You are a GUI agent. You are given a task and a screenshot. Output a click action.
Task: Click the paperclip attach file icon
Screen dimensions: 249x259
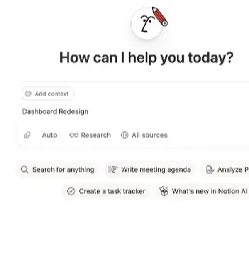point(27,135)
